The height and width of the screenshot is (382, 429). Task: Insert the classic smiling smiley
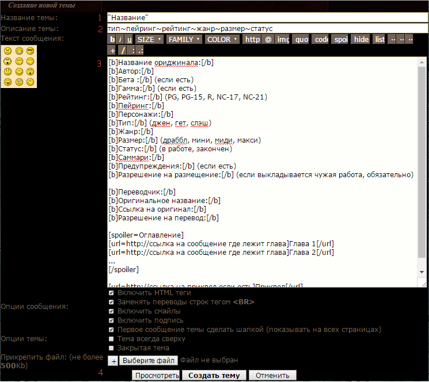[19, 71]
